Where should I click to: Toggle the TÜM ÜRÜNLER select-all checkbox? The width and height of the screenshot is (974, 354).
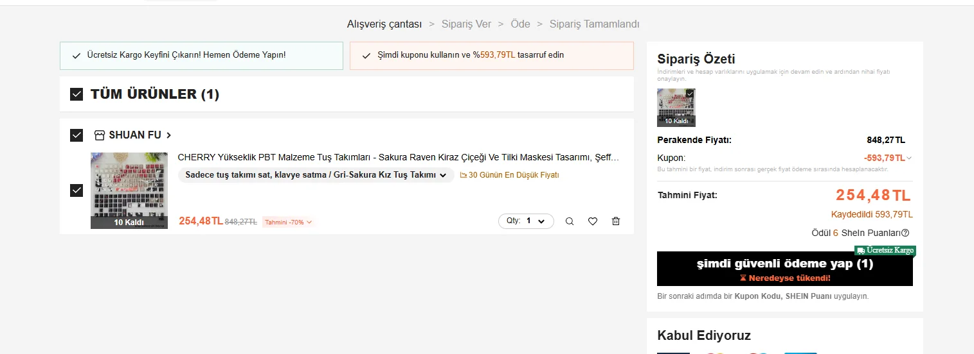tap(77, 94)
